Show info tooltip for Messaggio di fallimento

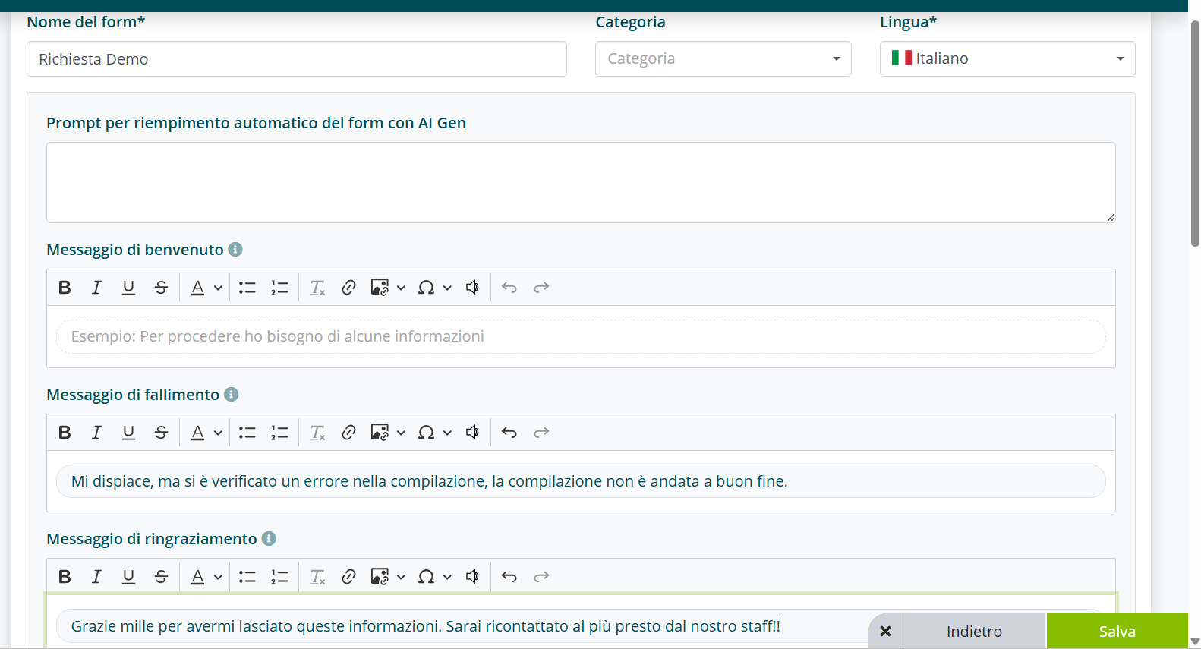[x=232, y=395]
